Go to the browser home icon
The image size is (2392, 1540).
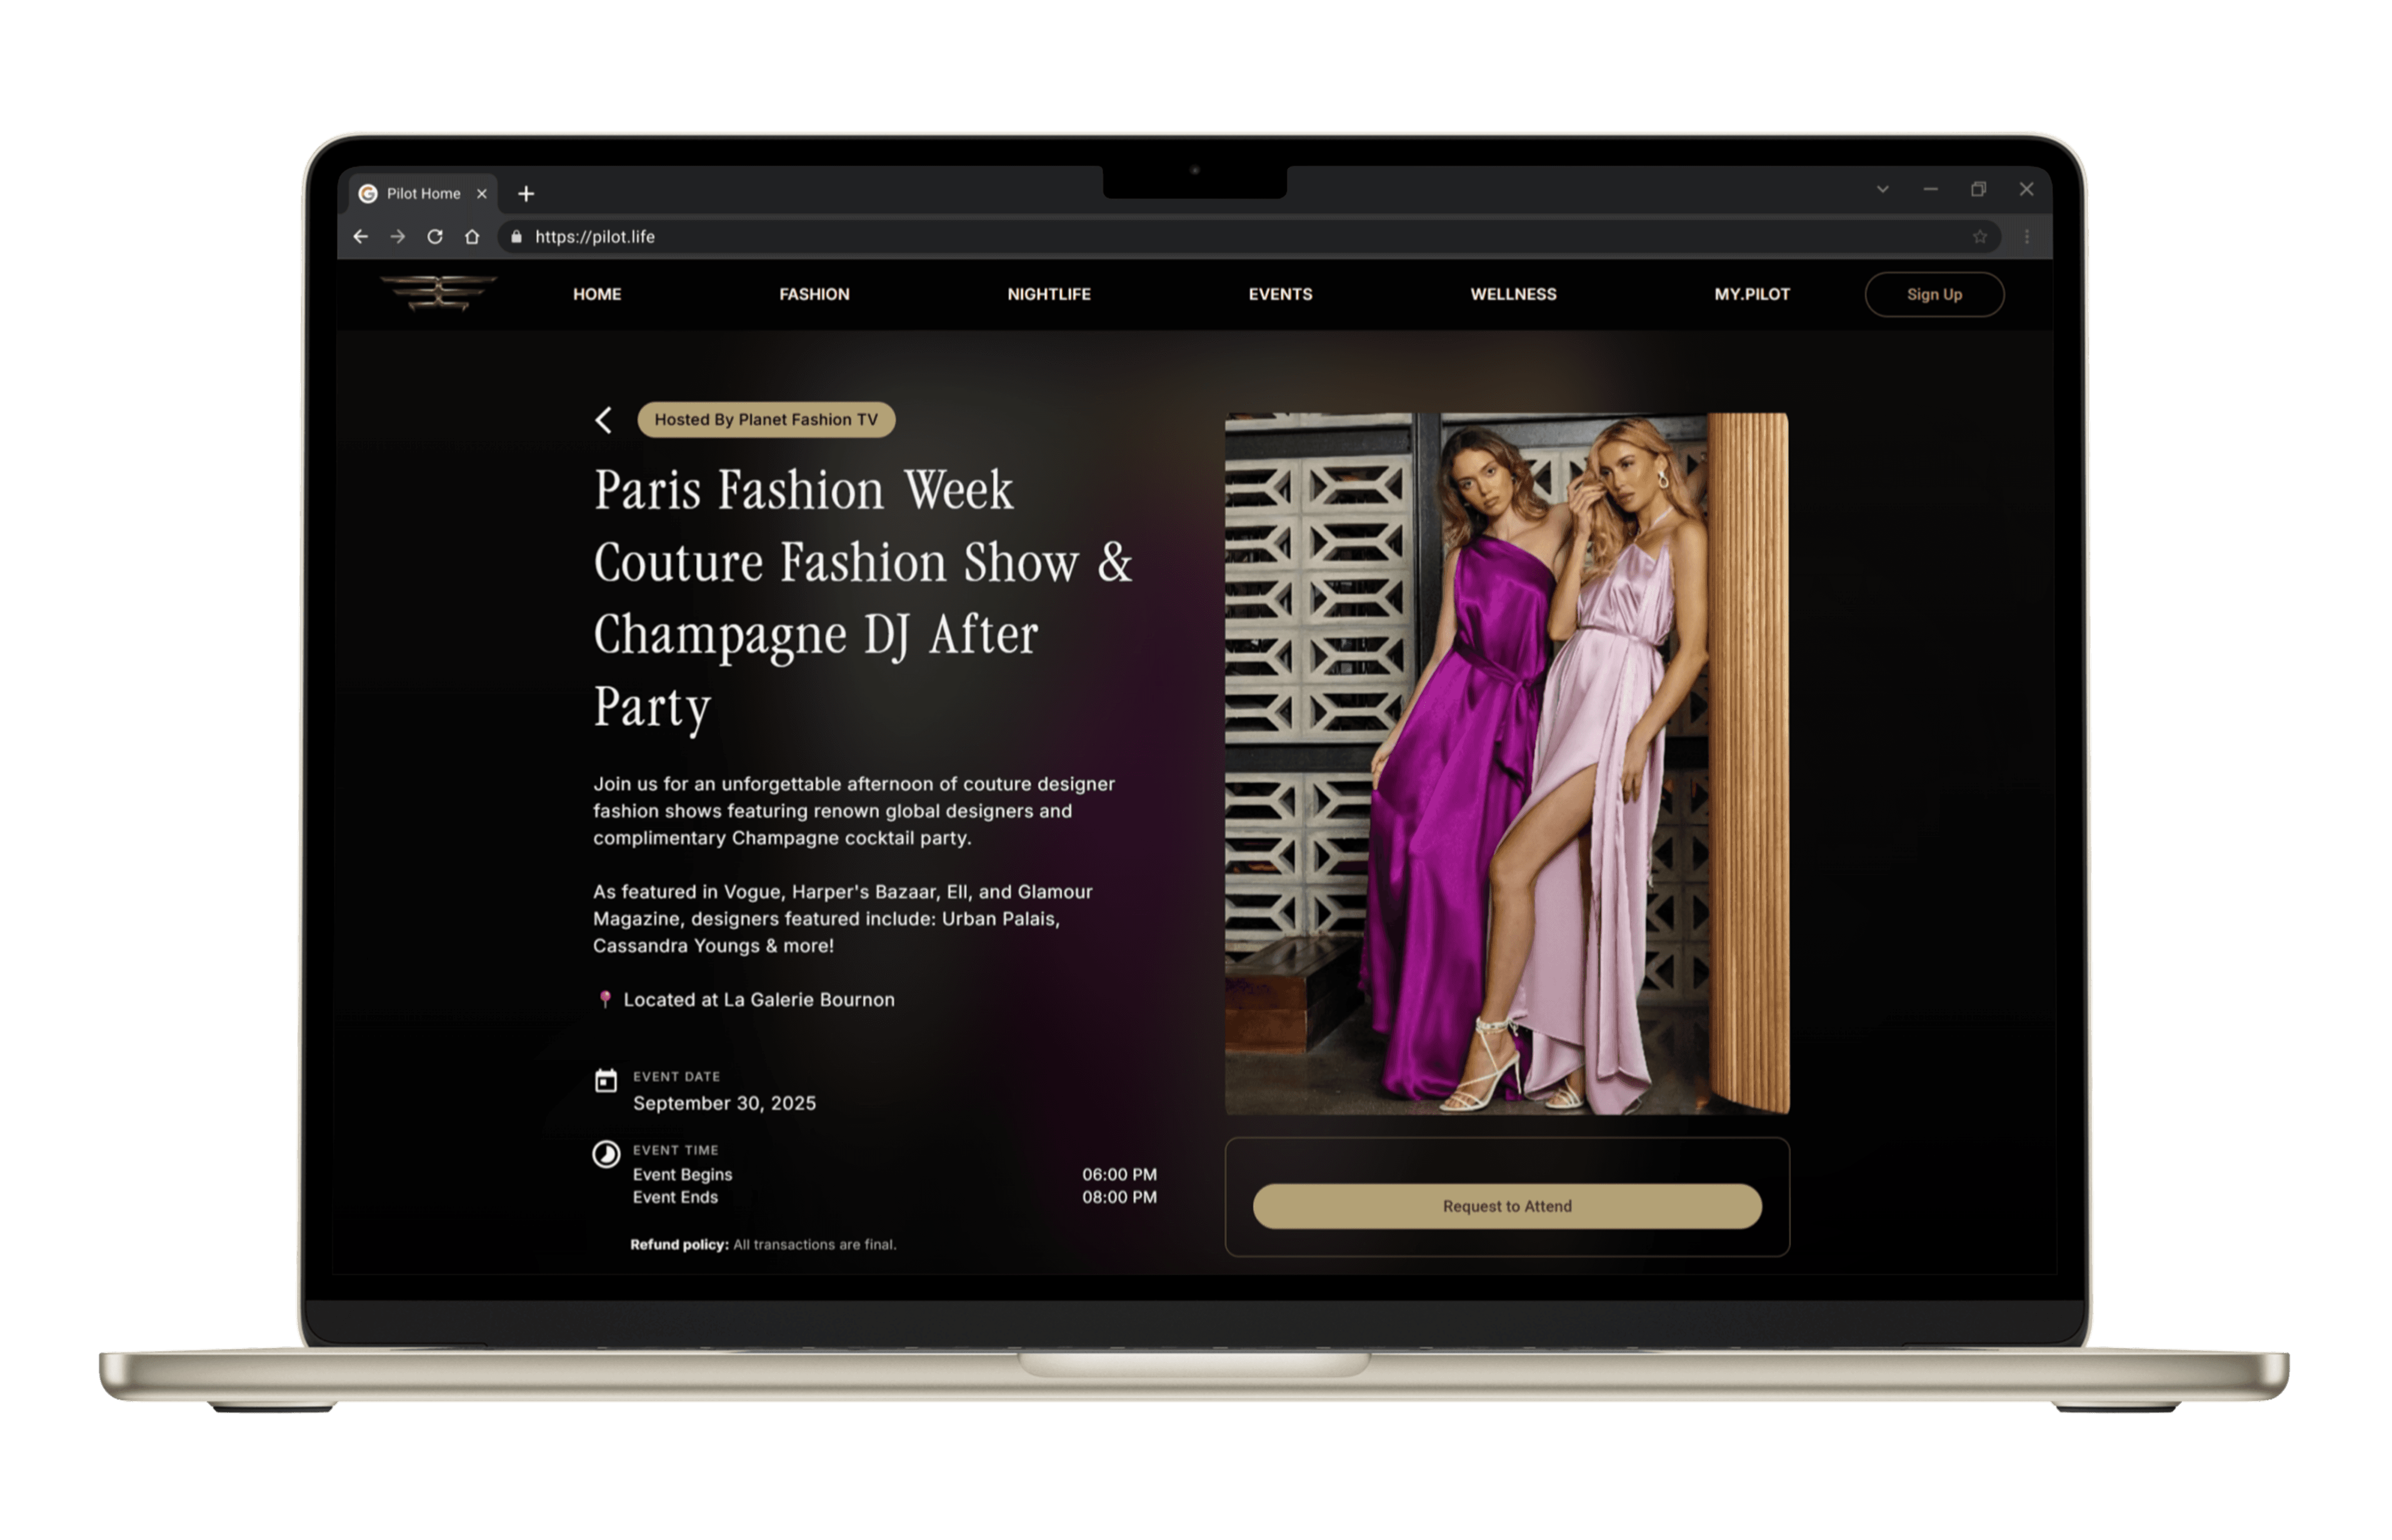pyautogui.click(x=472, y=237)
